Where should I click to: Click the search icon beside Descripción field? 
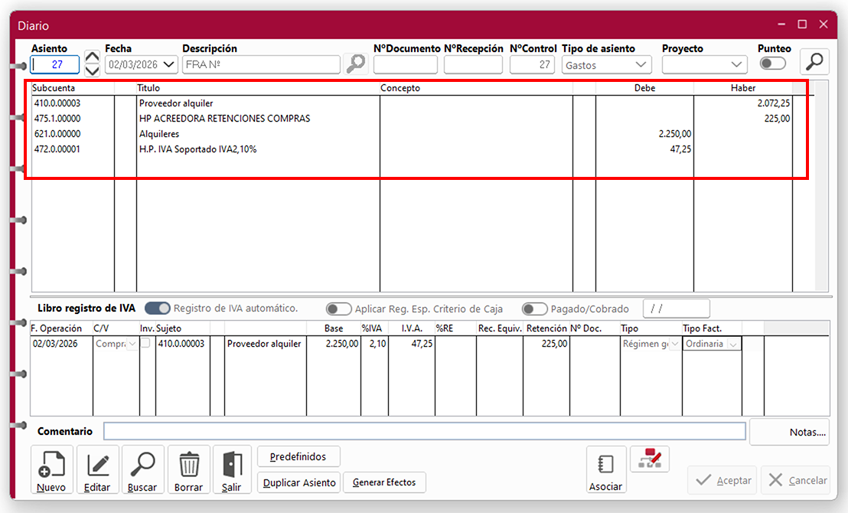tap(355, 64)
